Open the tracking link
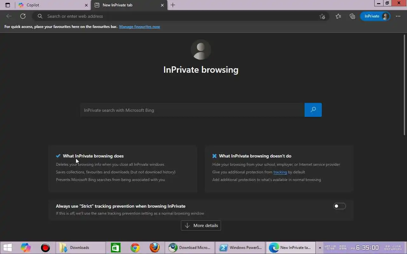This screenshot has height=254, width=407. point(280,172)
